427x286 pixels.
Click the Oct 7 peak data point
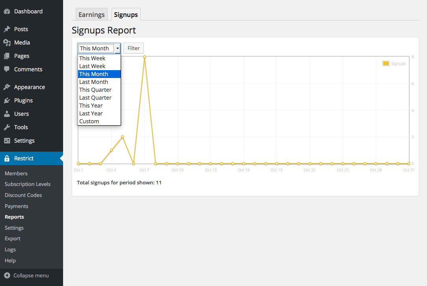tap(145, 57)
